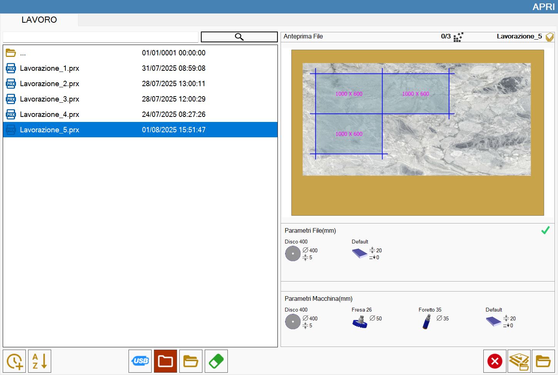The height and width of the screenshot is (375, 558).
Task: Click the Disco 400 icon in Parametri Macchina
Action: [x=293, y=322]
